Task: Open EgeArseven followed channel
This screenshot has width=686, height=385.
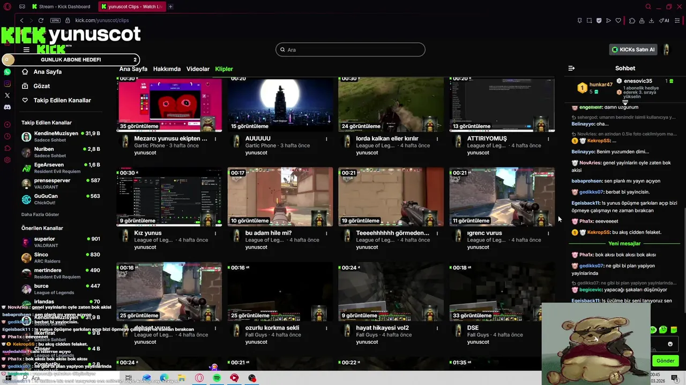Action: (61, 168)
